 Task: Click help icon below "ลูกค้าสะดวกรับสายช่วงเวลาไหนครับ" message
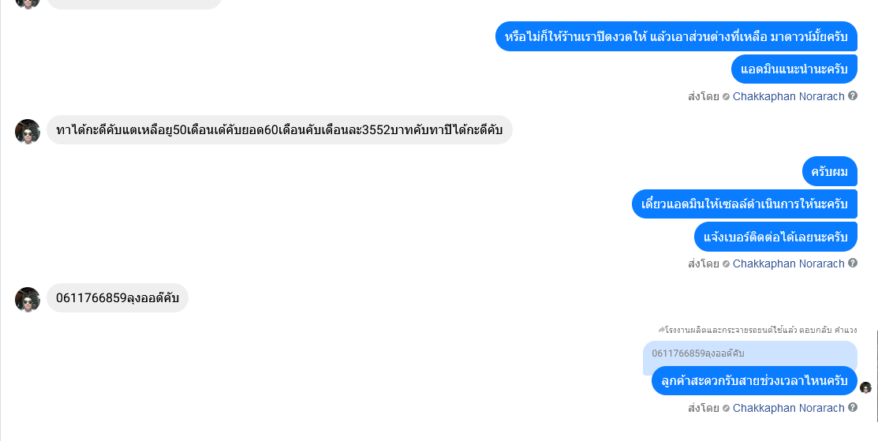(852, 407)
